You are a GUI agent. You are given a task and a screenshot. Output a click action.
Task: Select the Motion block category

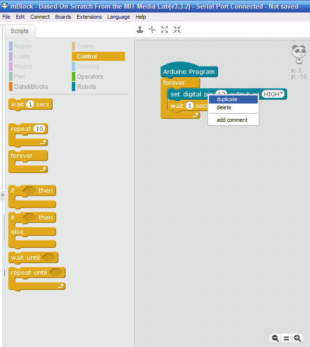tap(23, 46)
